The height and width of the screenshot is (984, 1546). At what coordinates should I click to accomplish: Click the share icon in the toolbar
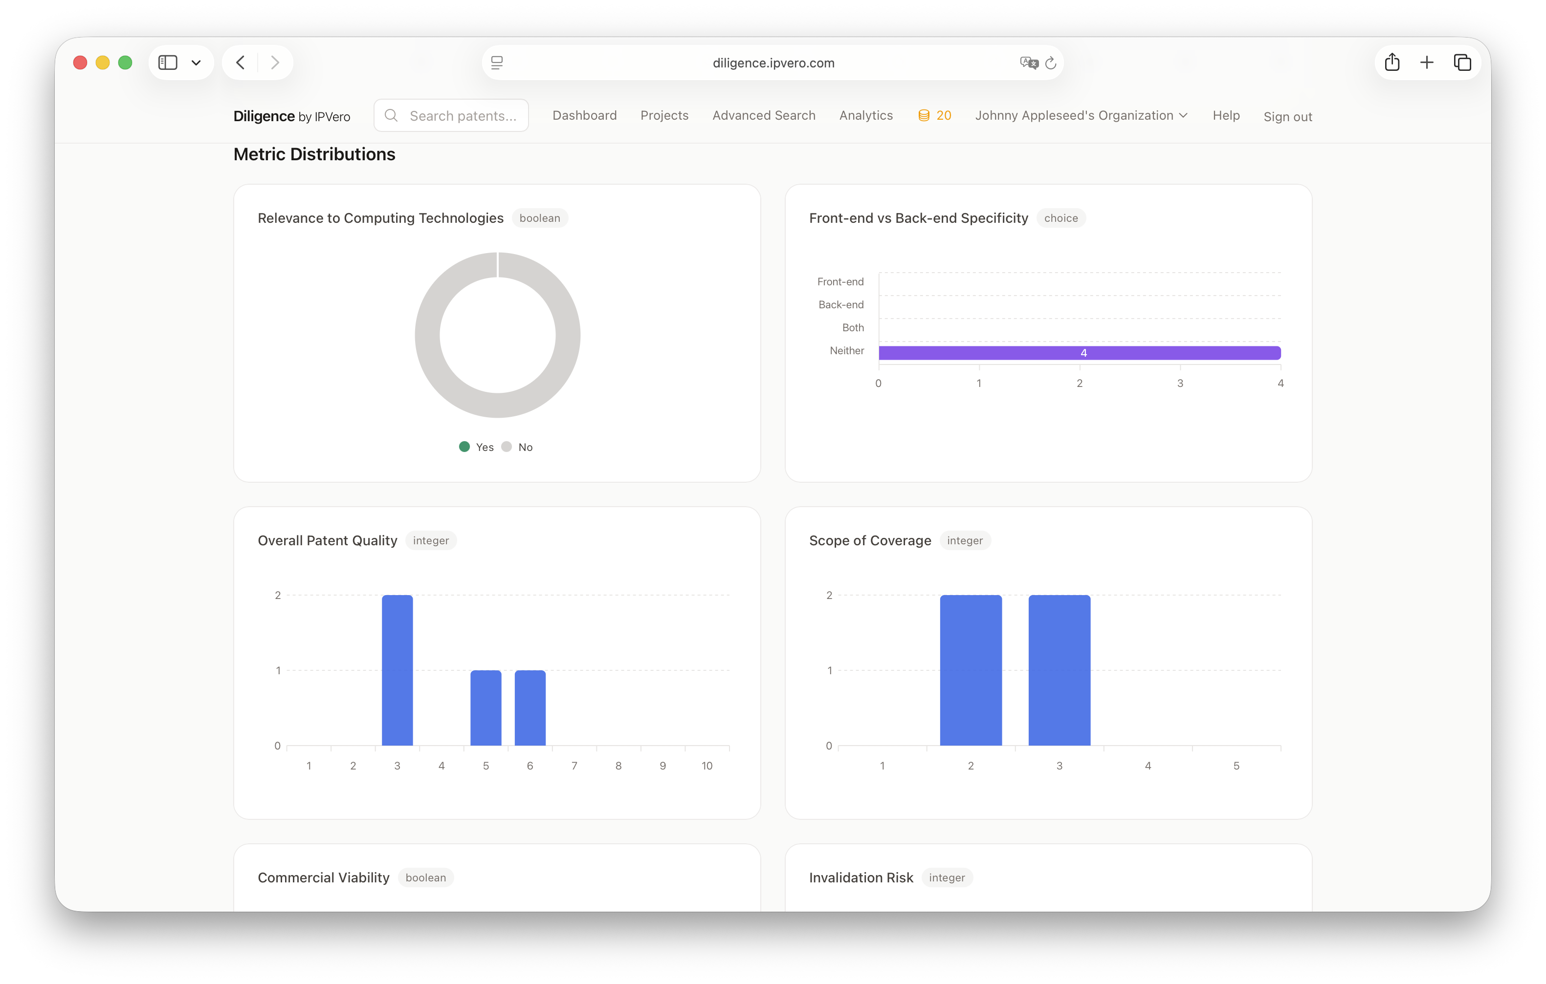1392,62
